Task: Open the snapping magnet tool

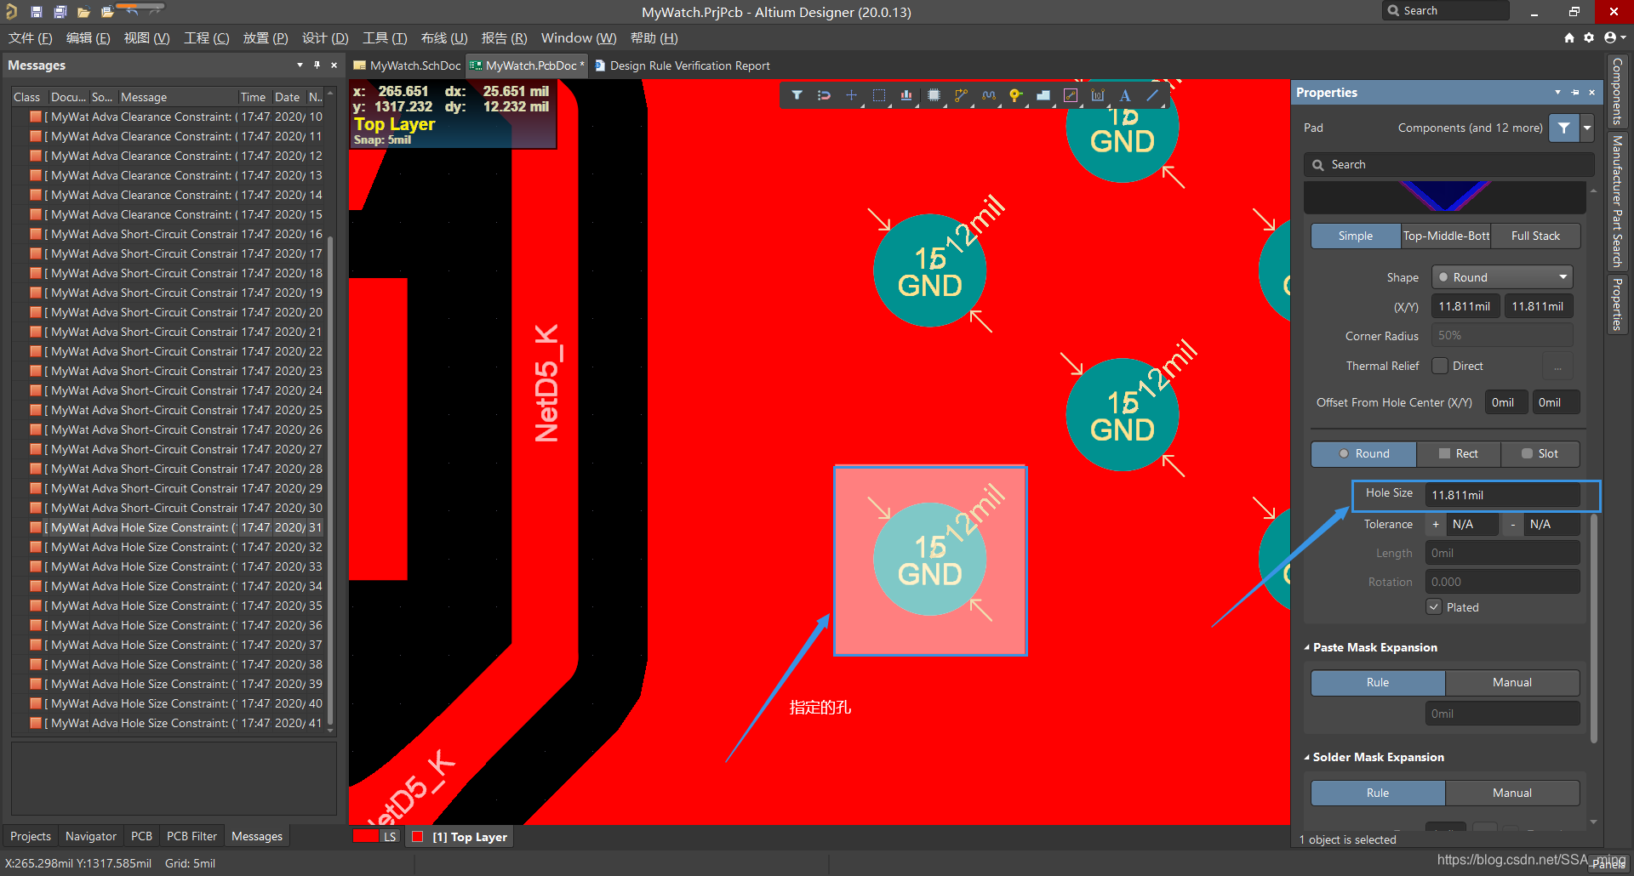Action: 824,95
